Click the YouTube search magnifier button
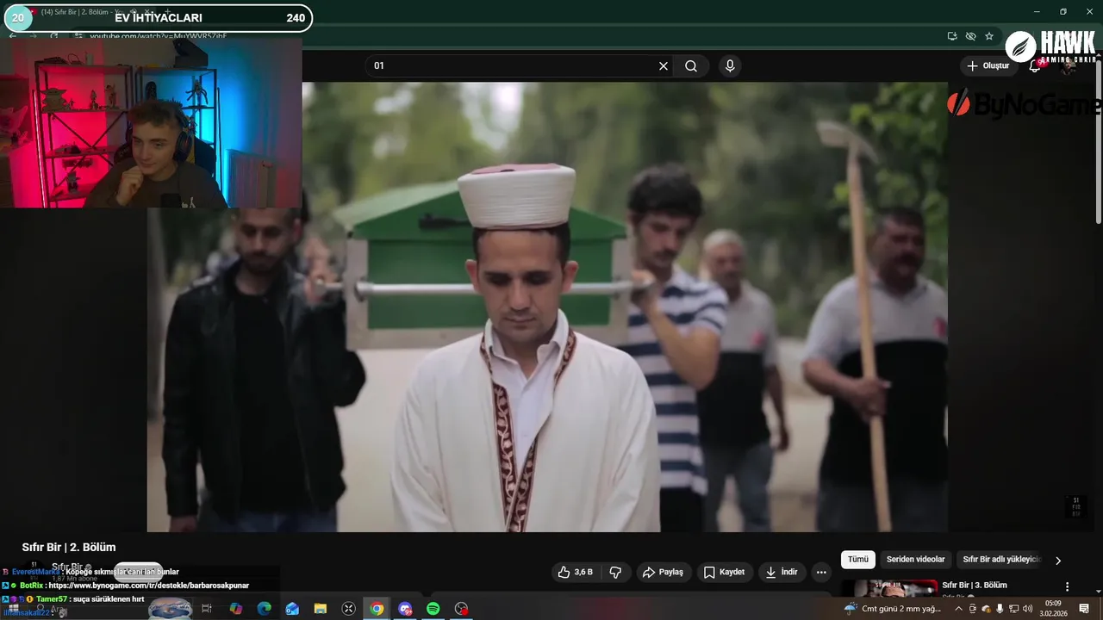This screenshot has height=620, width=1103. point(691,66)
